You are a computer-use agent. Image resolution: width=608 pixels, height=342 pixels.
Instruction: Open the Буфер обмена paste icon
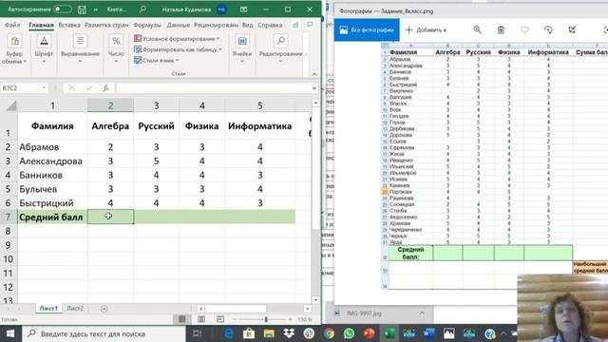(15, 41)
